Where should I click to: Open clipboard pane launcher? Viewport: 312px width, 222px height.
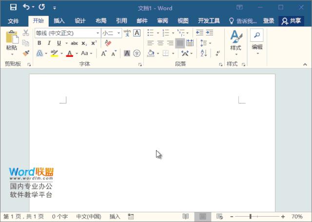[x=29, y=65]
